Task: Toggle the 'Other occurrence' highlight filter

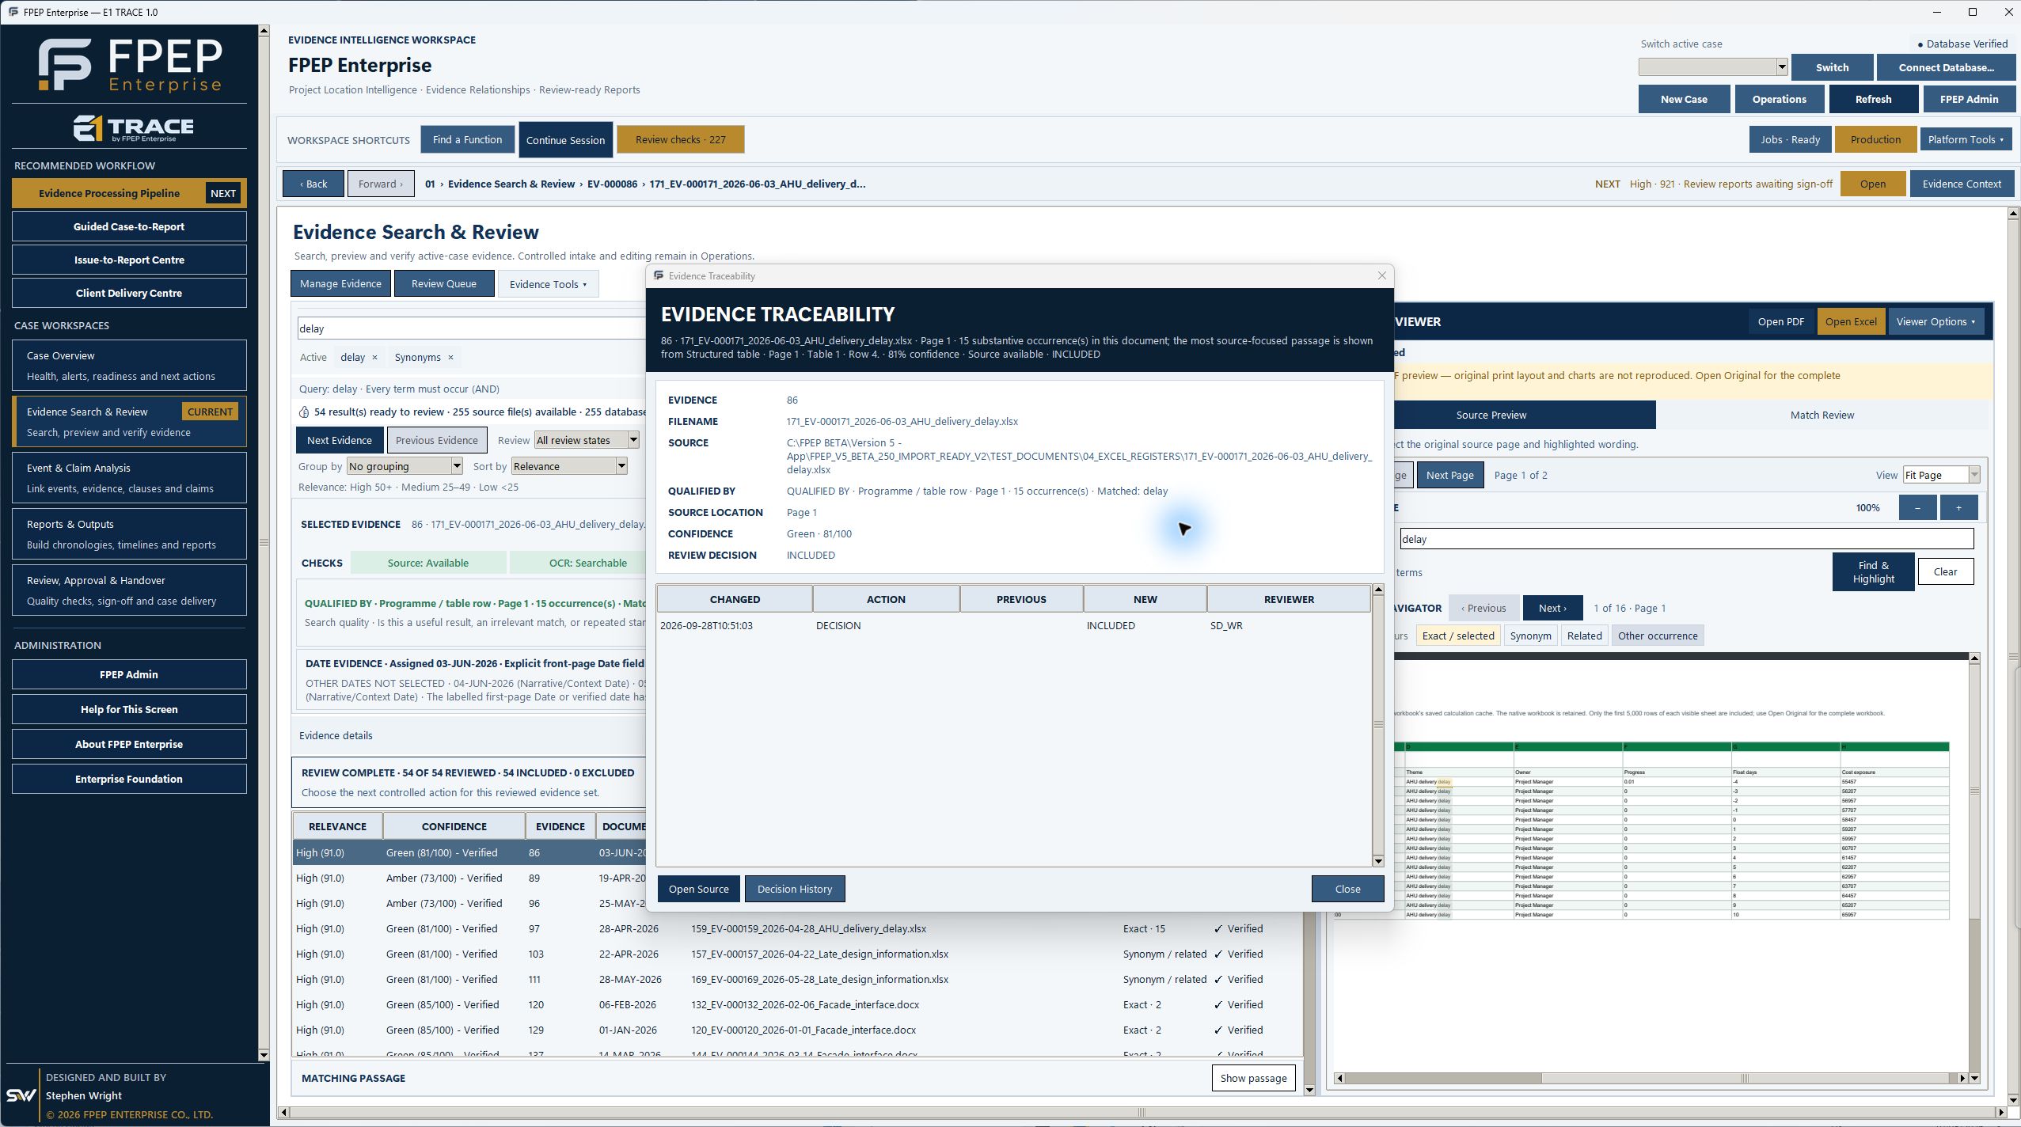Action: (x=1658, y=636)
